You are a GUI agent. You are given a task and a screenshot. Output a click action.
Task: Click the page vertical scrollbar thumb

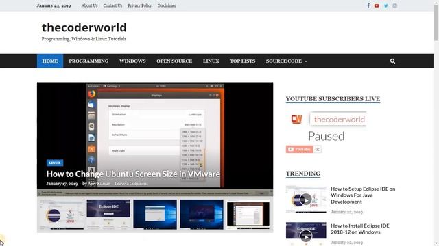click(436, 23)
